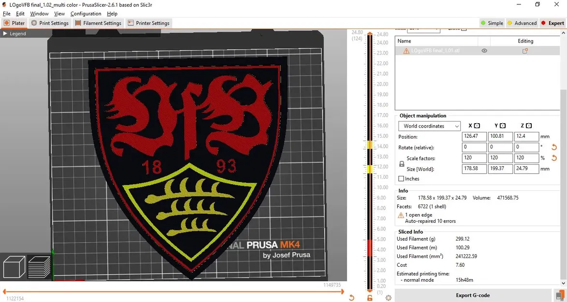Click the right thumb of horizontal move slider

(x=342, y=291)
